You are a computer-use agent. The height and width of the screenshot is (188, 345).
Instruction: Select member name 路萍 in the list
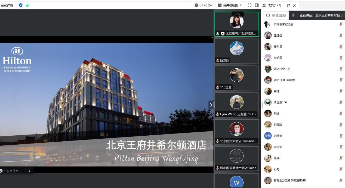pyautogui.click(x=276, y=158)
